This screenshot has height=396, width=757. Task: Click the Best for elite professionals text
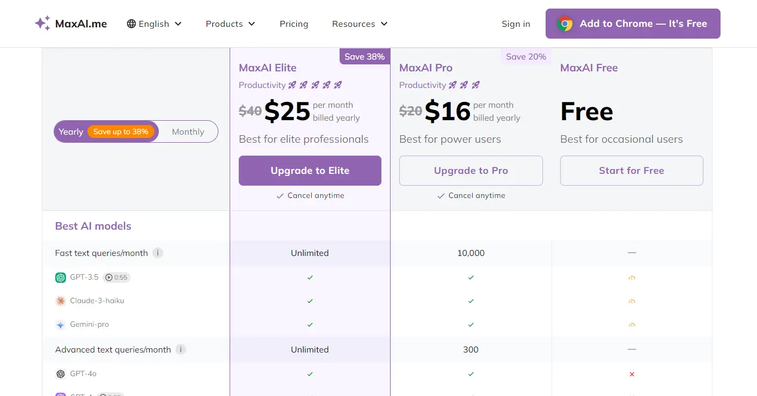[x=304, y=139]
